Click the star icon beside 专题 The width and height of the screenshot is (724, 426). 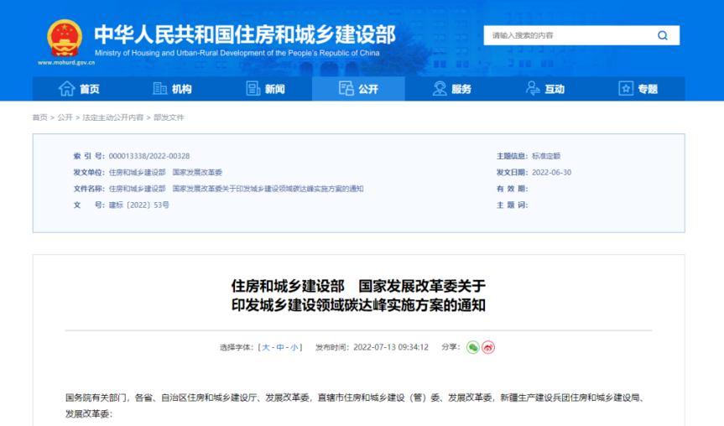click(x=626, y=88)
